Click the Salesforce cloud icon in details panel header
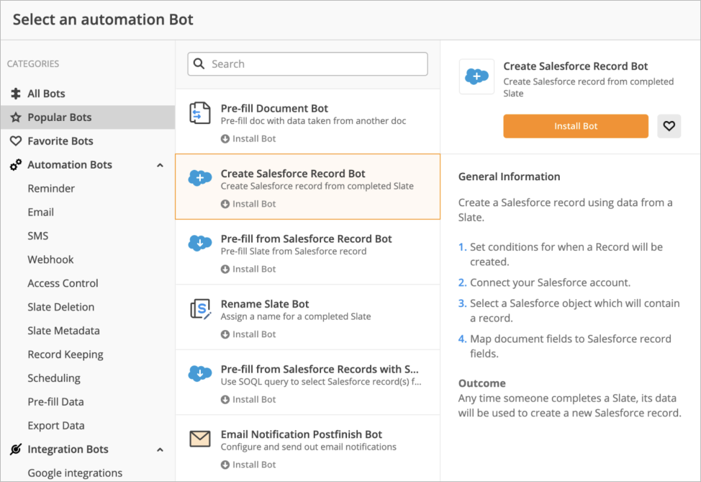This screenshot has height=482, width=701. coord(476,76)
